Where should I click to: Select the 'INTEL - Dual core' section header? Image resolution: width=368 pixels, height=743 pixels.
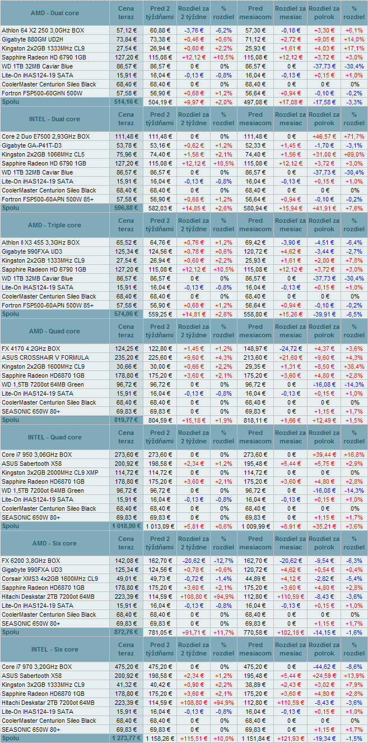[x=54, y=119]
